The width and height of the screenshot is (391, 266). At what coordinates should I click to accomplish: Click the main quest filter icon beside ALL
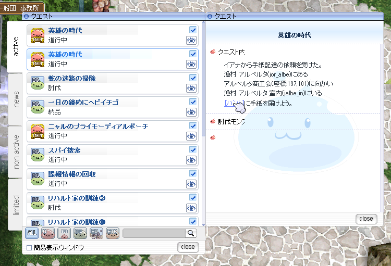click(x=47, y=233)
